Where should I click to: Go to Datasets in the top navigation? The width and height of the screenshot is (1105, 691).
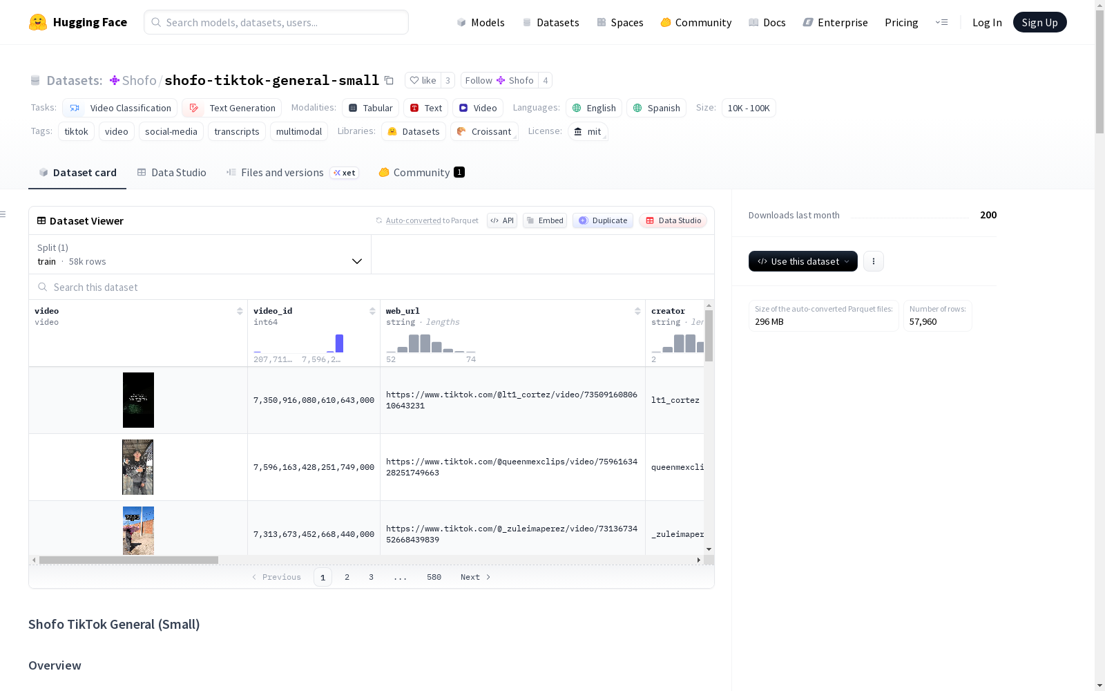point(551,22)
